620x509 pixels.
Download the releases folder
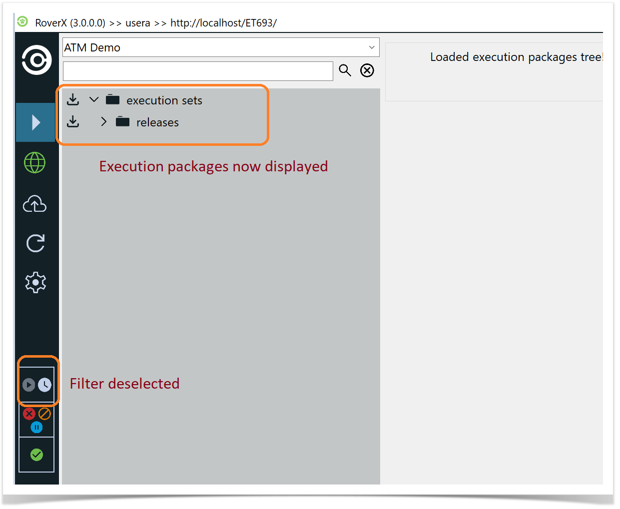pyautogui.click(x=73, y=122)
